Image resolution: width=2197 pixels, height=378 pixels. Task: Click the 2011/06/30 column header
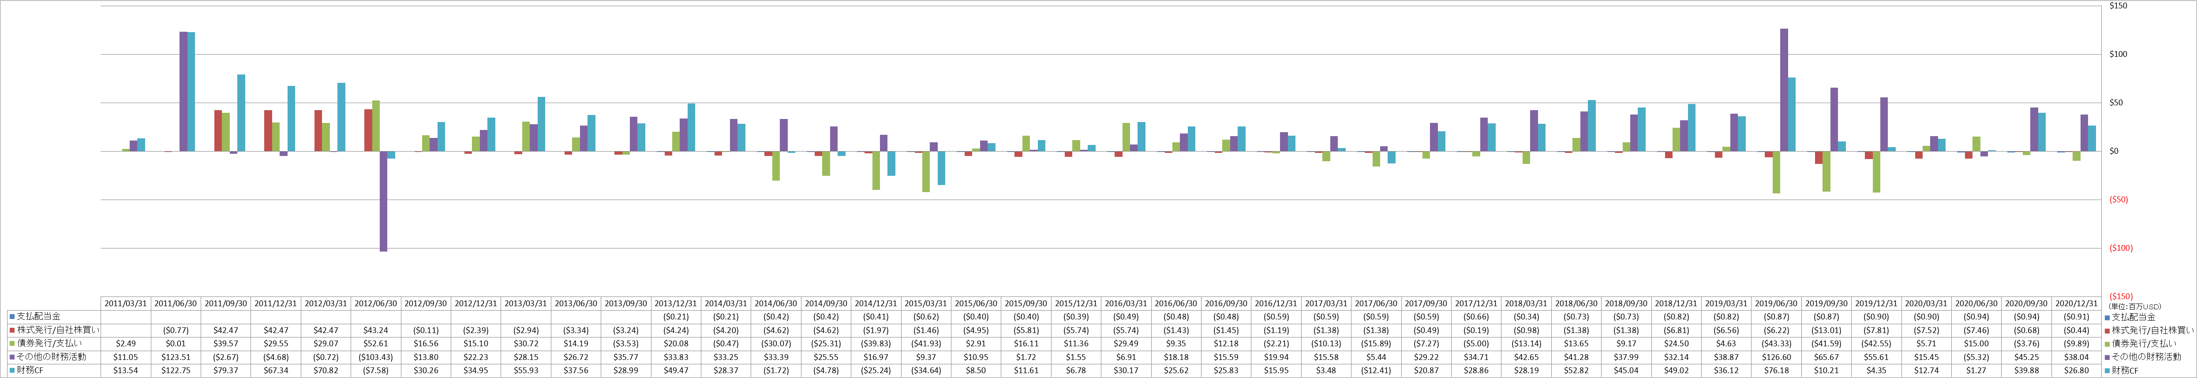(176, 303)
